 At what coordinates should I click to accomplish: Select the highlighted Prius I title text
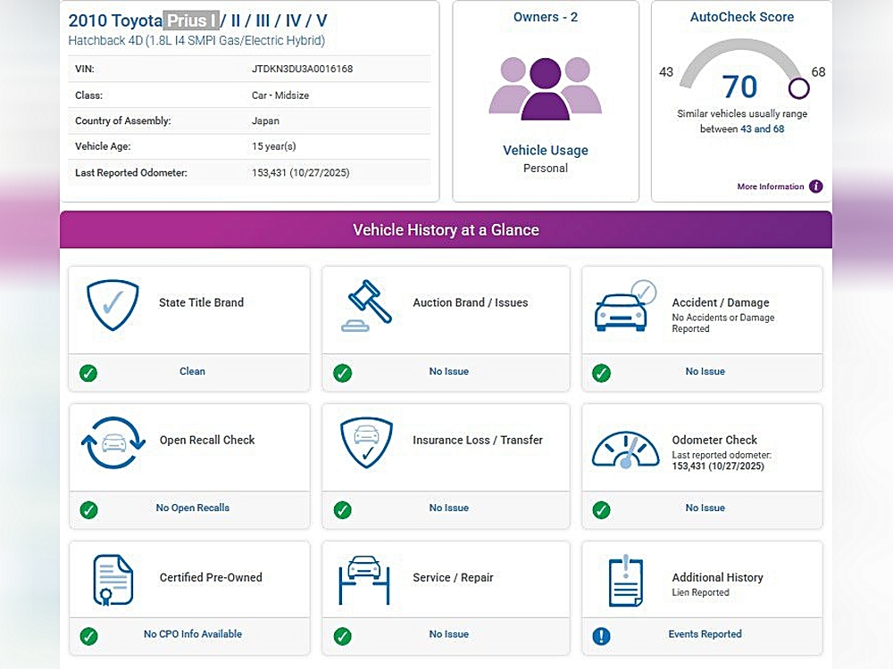pos(191,21)
